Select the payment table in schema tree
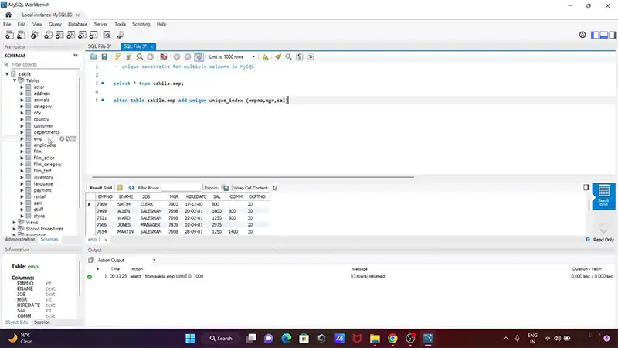This screenshot has width=618, height=348. coord(42,190)
